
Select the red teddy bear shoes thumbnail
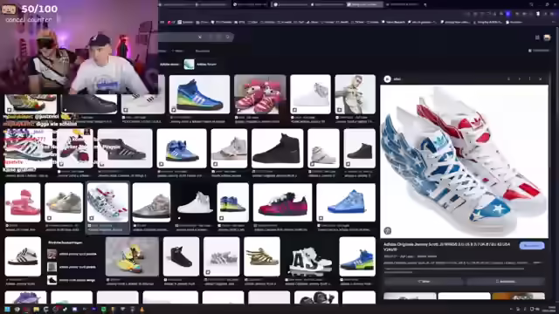click(260, 94)
